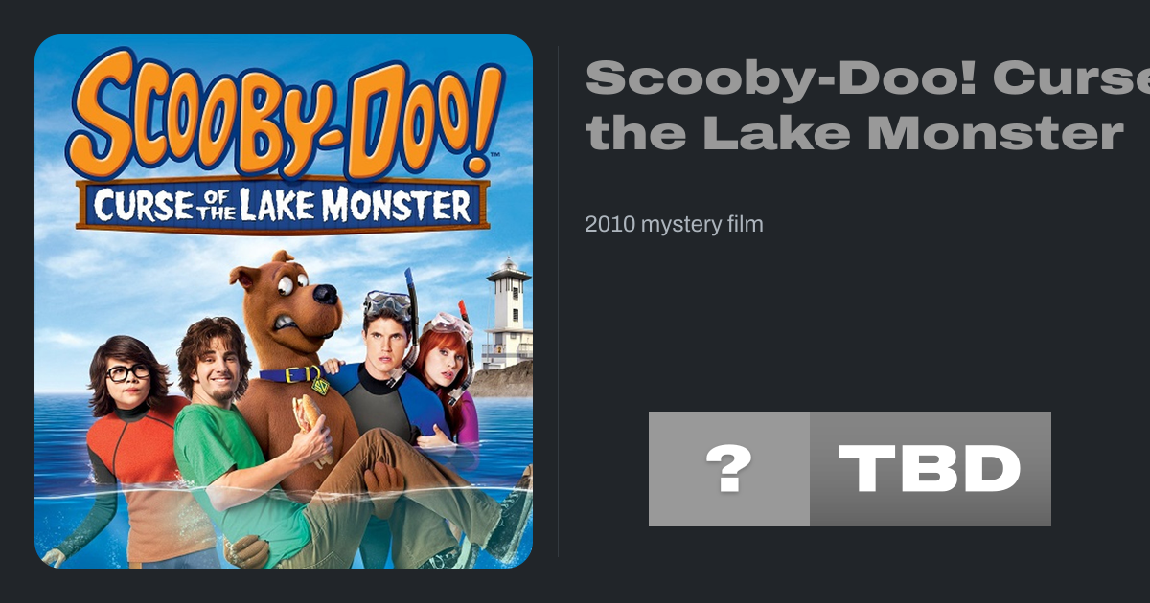
Task: Click the red-haired woman's diving goggles
Action: [x=449, y=325]
